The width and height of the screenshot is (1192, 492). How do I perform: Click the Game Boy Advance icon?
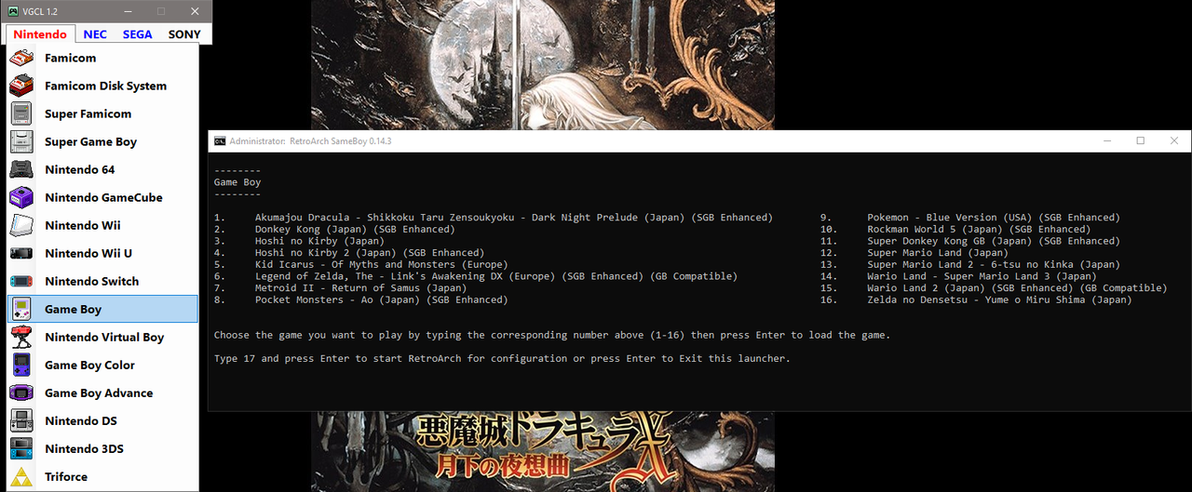click(21, 392)
